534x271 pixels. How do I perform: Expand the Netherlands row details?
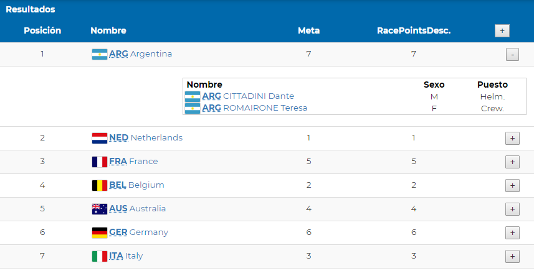(512, 139)
